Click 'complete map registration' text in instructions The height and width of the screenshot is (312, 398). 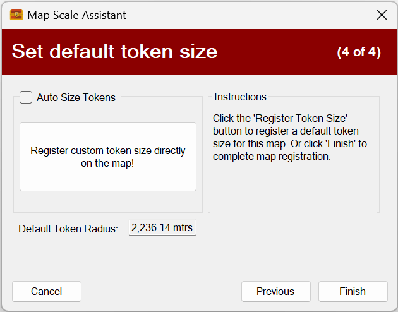271,156
